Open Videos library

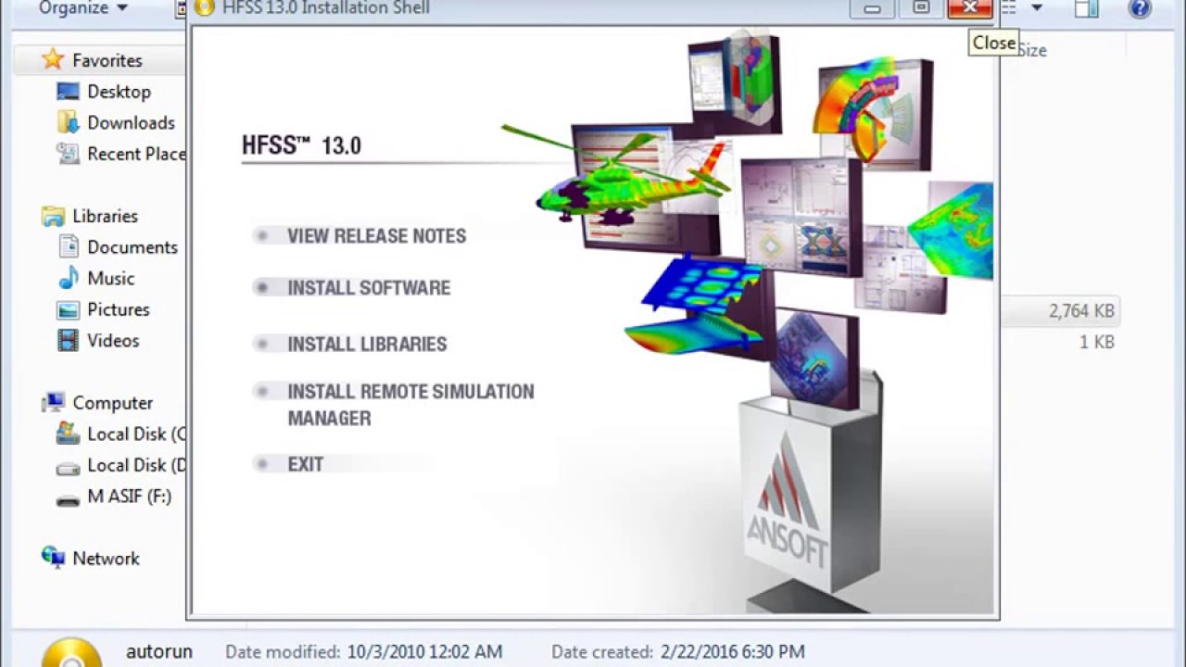(113, 341)
